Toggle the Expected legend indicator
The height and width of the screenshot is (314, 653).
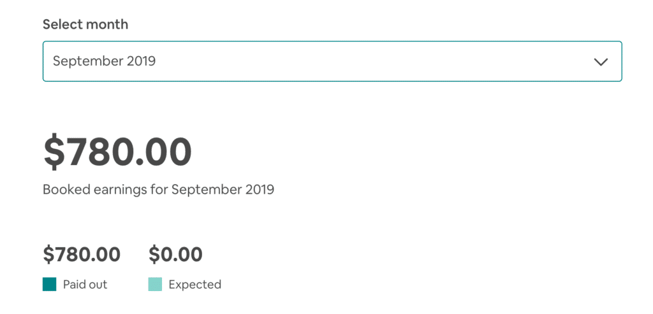pyautogui.click(x=155, y=285)
